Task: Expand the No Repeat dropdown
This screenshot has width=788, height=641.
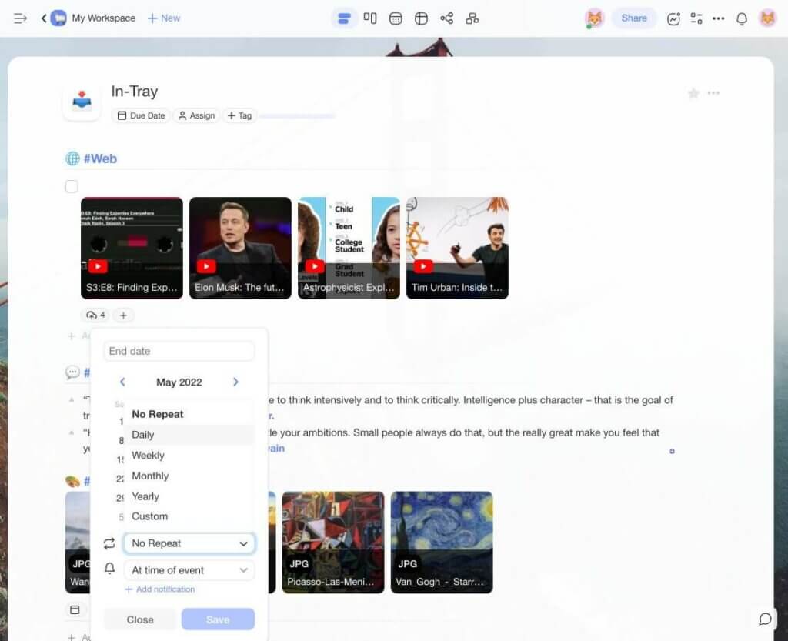Action: coord(189,543)
